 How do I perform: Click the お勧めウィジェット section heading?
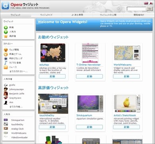point(53,37)
